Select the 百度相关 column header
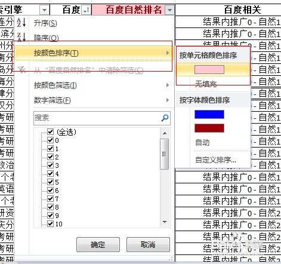Screen dimensions: 281x264 (x=242, y=10)
